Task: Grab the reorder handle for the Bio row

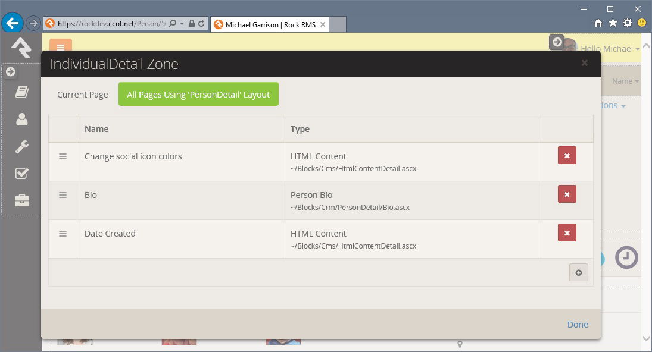Action: coord(63,195)
